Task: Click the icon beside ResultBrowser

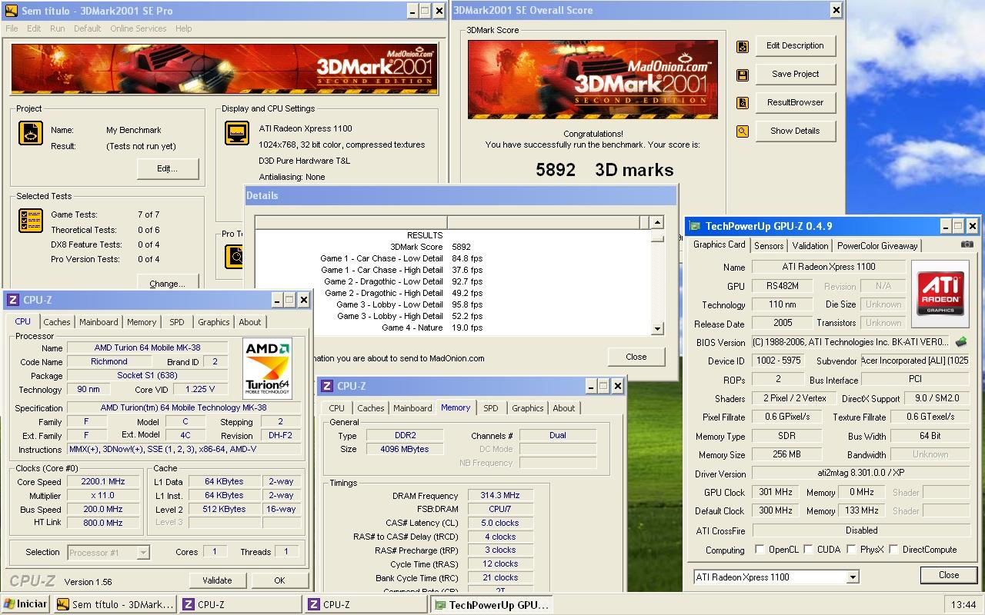Action: coord(743,103)
